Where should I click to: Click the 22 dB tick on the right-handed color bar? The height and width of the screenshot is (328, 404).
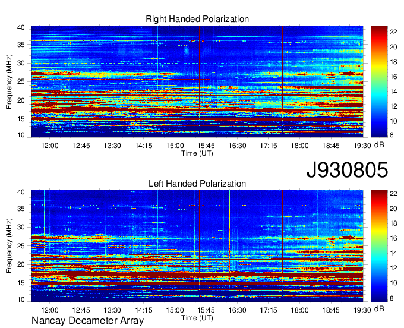(393, 31)
